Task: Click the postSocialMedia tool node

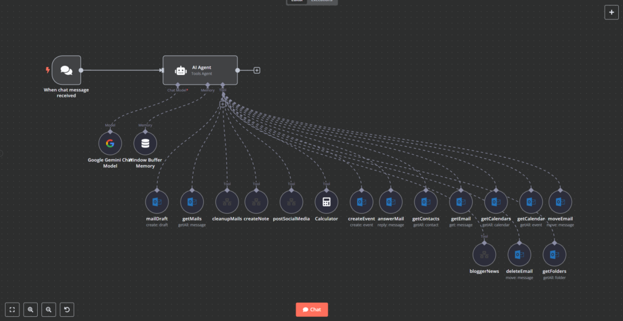Action: point(291,202)
